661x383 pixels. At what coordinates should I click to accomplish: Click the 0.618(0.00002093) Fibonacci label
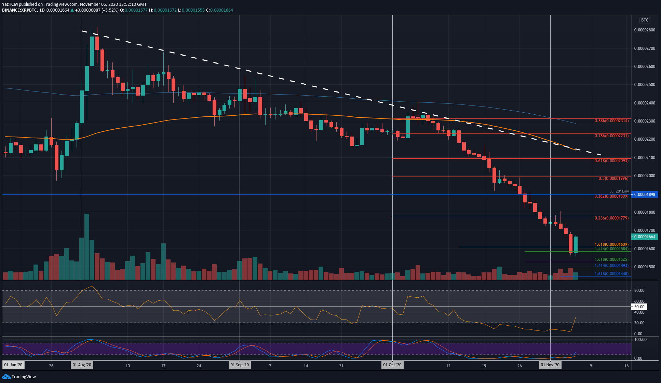(611, 160)
